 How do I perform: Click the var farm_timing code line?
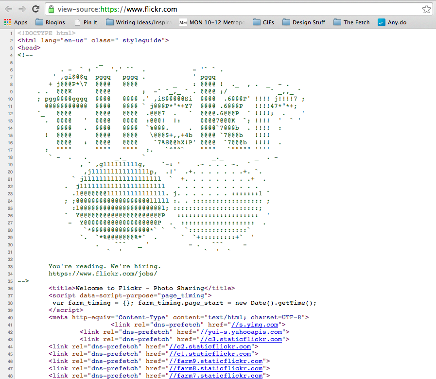184,303
